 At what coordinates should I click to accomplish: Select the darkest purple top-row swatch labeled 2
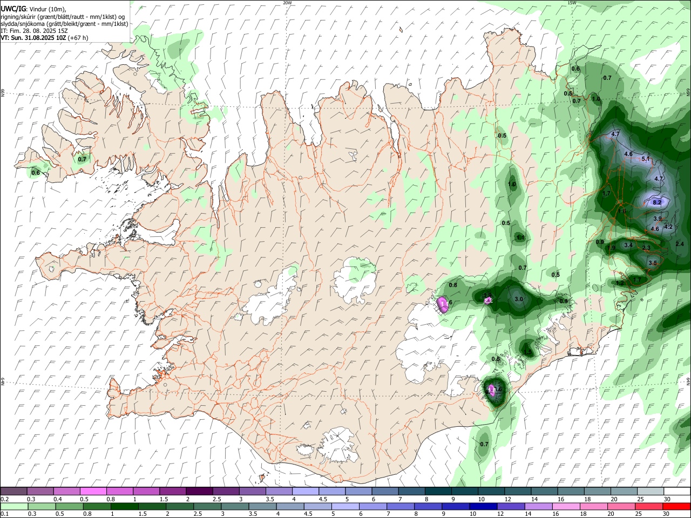199,492
